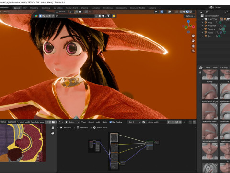Image resolution: width=230 pixels, height=173 pixels.
Task: Open the asset browser View menu
Action: click(x=207, y=67)
